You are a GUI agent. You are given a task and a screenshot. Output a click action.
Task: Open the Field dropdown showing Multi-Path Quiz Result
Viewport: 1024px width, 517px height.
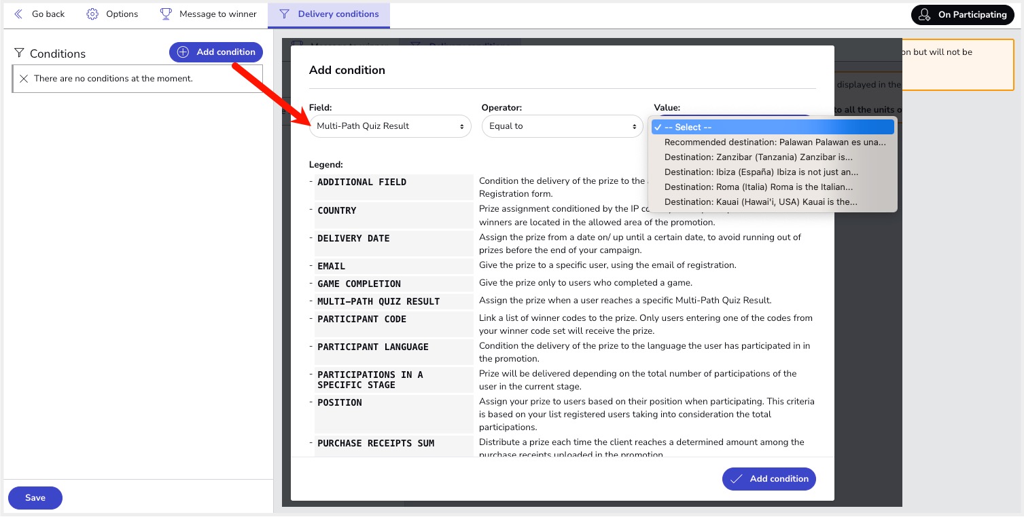[x=390, y=126]
